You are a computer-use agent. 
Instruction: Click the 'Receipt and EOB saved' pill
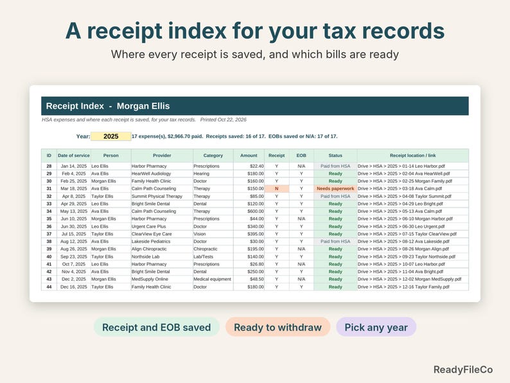pos(157,327)
